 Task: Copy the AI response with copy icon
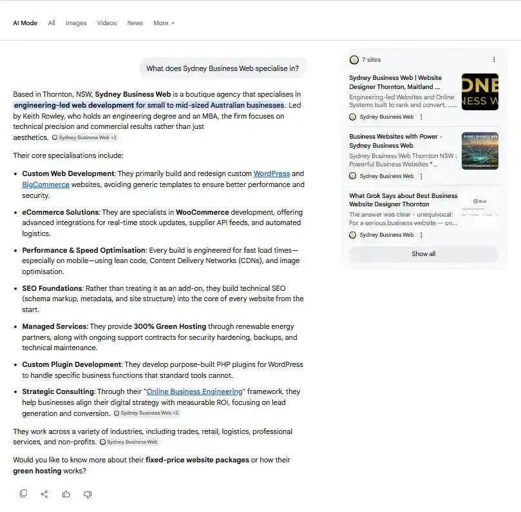click(23, 494)
